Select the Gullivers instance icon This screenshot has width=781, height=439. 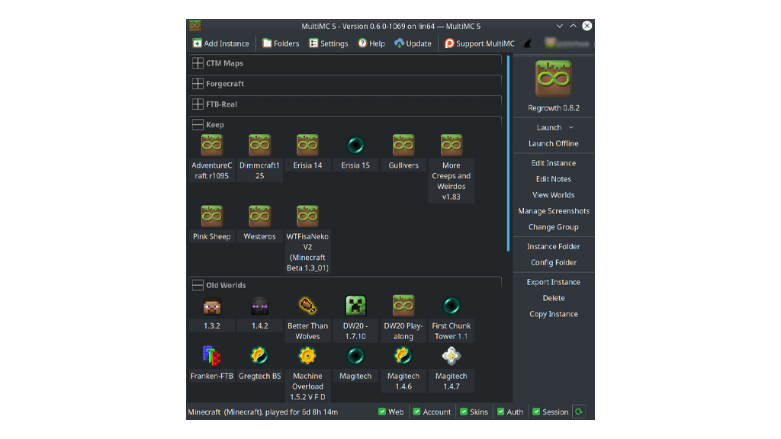(x=403, y=146)
